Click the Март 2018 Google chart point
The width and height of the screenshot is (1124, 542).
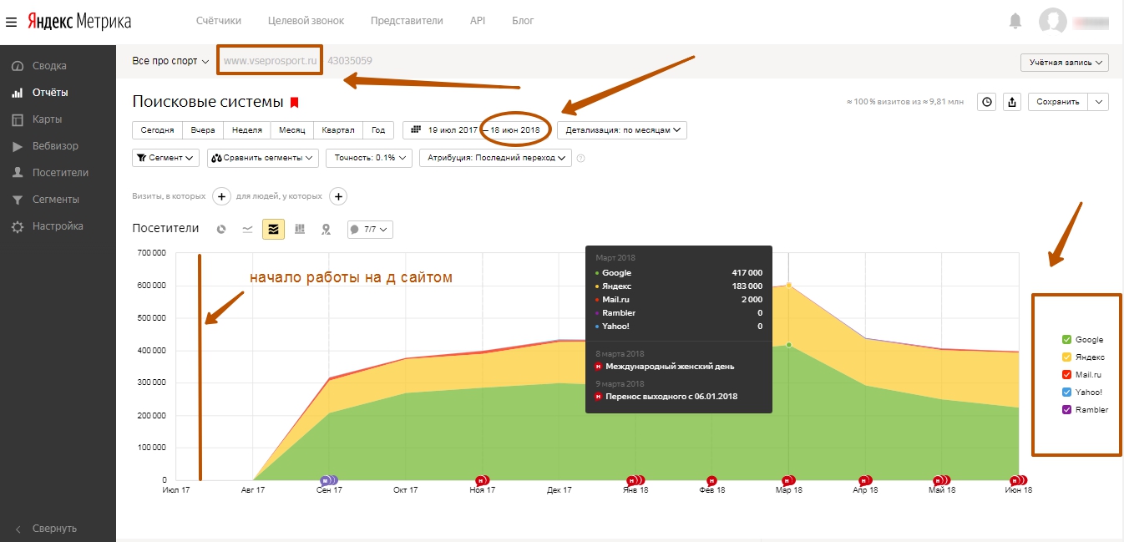coord(788,345)
